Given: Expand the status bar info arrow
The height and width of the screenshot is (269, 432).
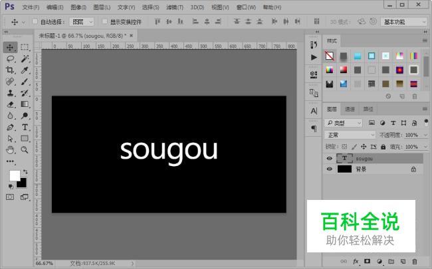Looking at the screenshot, I should (x=132, y=264).
